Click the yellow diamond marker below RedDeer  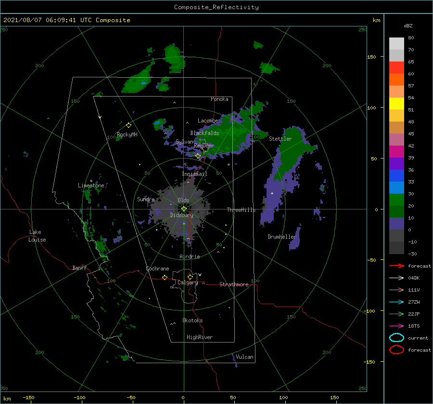(x=198, y=156)
